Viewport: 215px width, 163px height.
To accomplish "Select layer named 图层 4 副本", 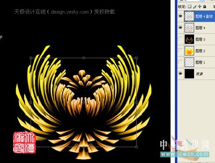I will pyautogui.click(x=204, y=16).
